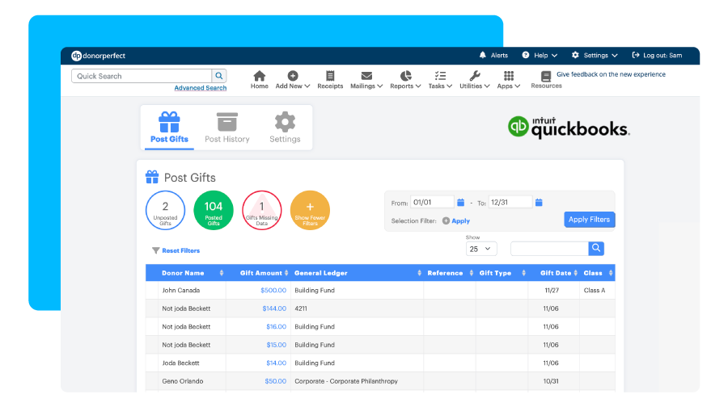The image size is (728, 407).
Task: Open the Show 25 rows dropdown
Action: point(481,249)
